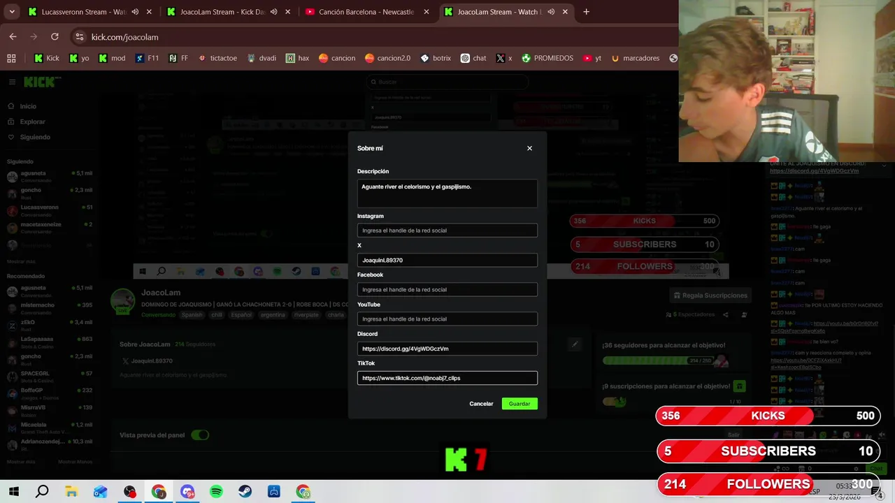
Task: Cancel the Sobre mí edit
Action: pyautogui.click(x=481, y=404)
